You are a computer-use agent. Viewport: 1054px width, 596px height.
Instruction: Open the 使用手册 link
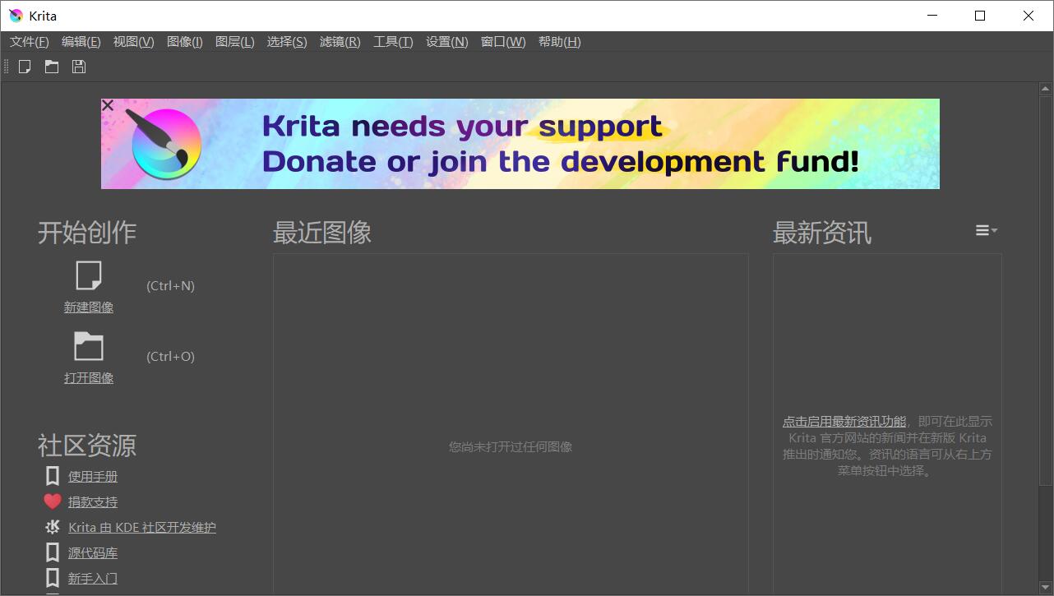(x=93, y=476)
